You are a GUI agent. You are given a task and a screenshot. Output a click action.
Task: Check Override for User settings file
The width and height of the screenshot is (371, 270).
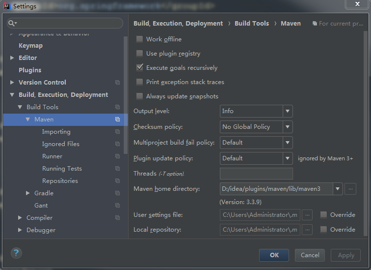323,215
